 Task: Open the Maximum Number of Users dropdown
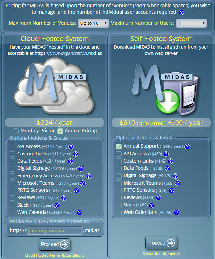click(191, 23)
